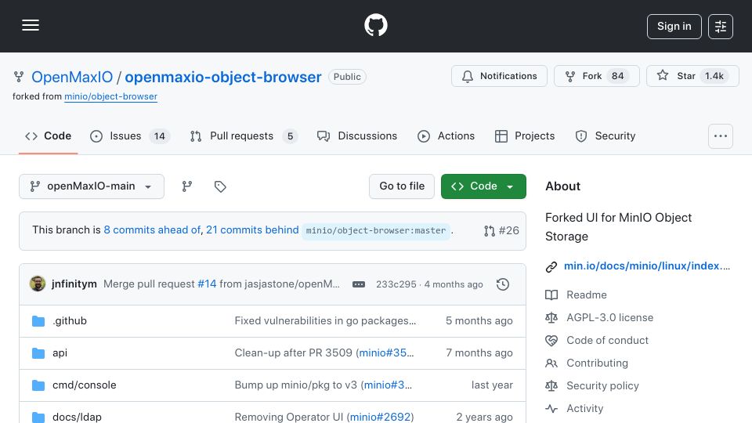The height and width of the screenshot is (423, 752).
Task: Click the Sign in button
Action: pyautogui.click(x=674, y=27)
